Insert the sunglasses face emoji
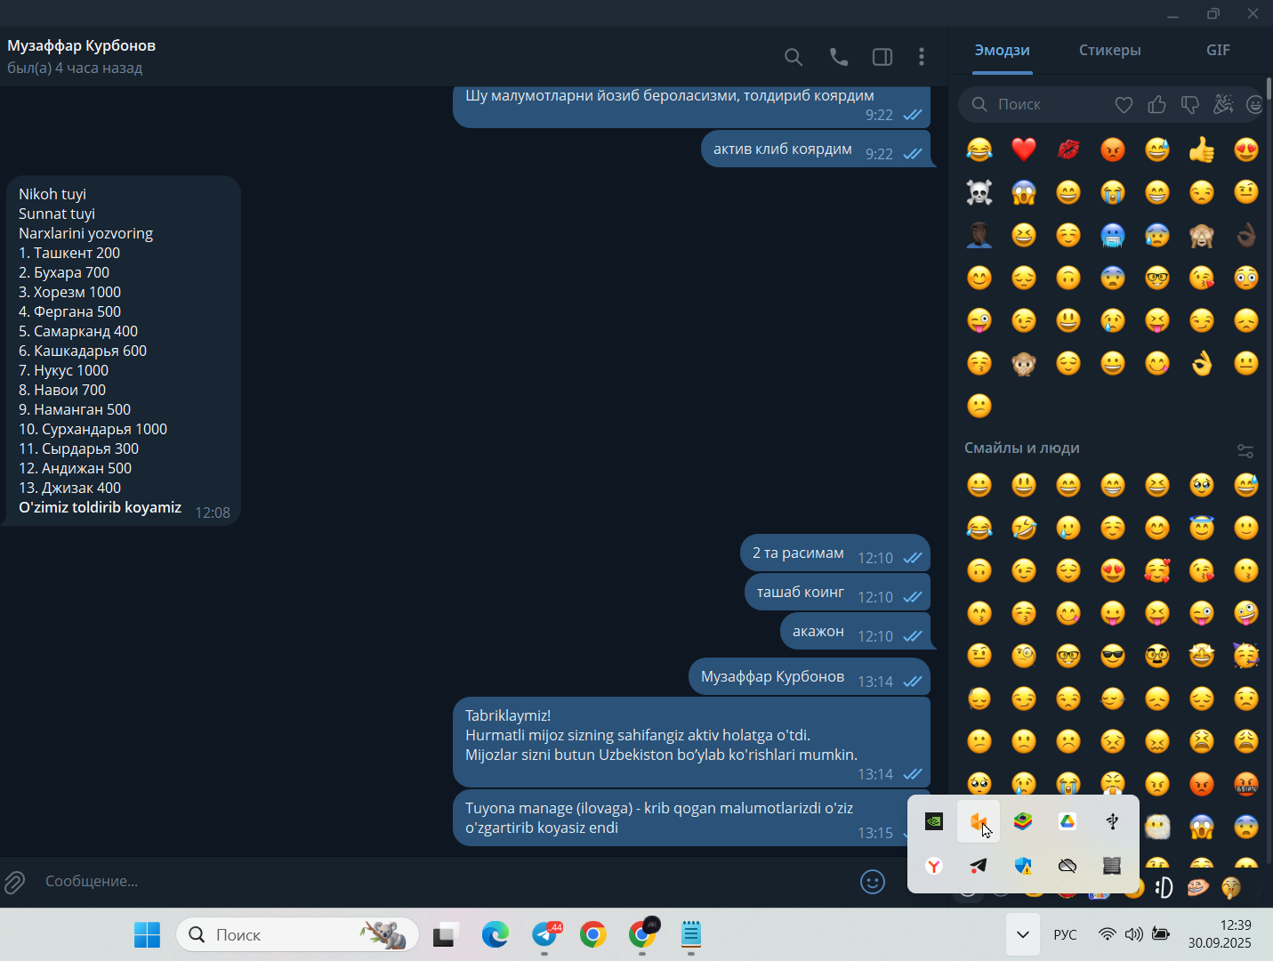 click(x=1113, y=656)
